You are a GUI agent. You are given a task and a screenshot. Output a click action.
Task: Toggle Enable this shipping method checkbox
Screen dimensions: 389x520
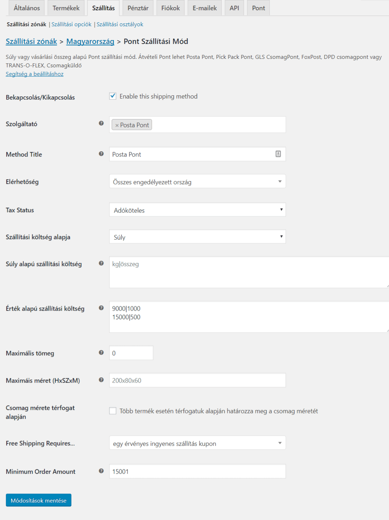[x=113, y=96]
